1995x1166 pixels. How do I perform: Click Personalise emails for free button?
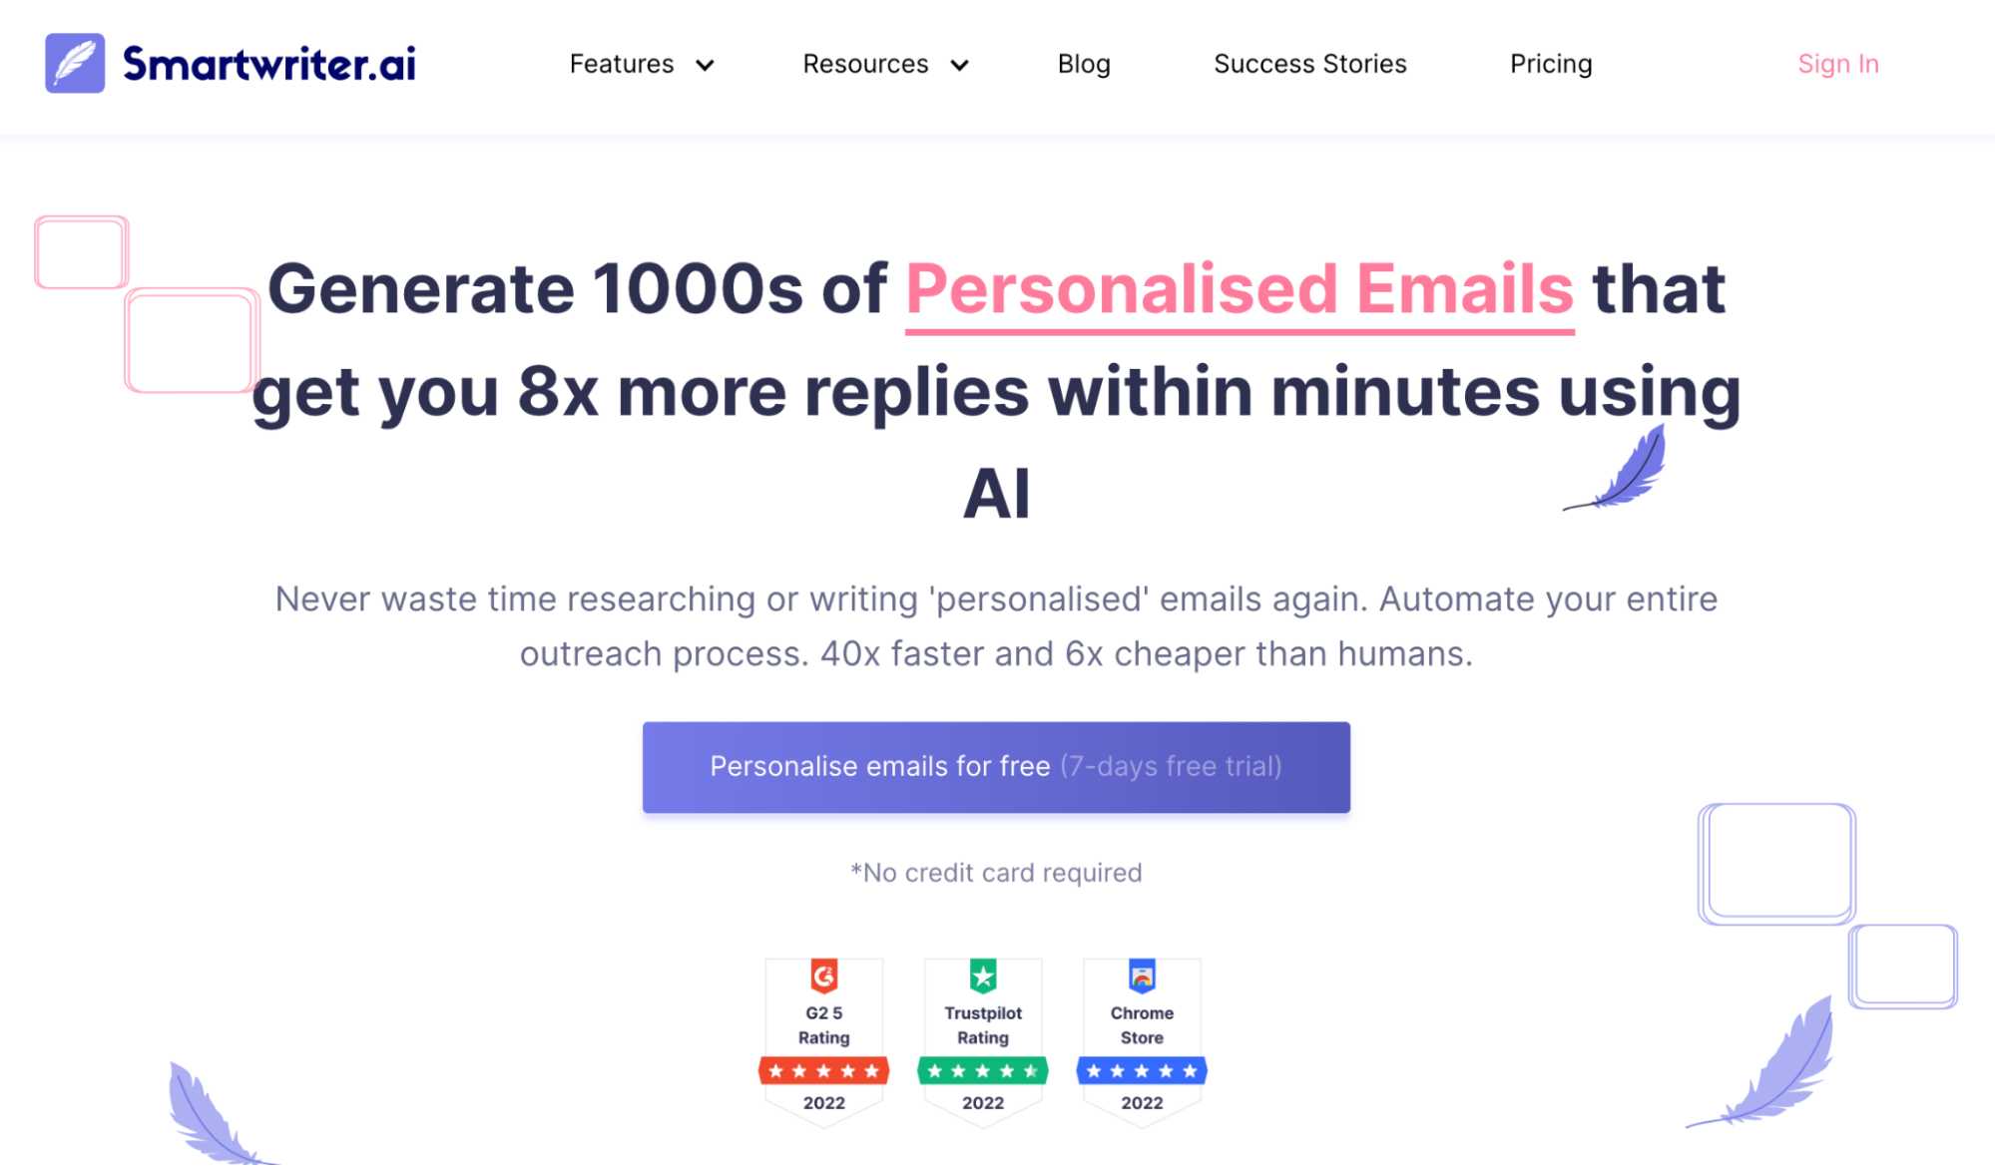click(x=997, y=766)
